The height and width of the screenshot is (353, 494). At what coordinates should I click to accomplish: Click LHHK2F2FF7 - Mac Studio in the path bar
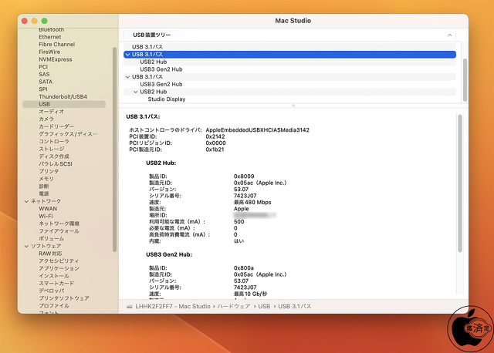tap(173, 307)
